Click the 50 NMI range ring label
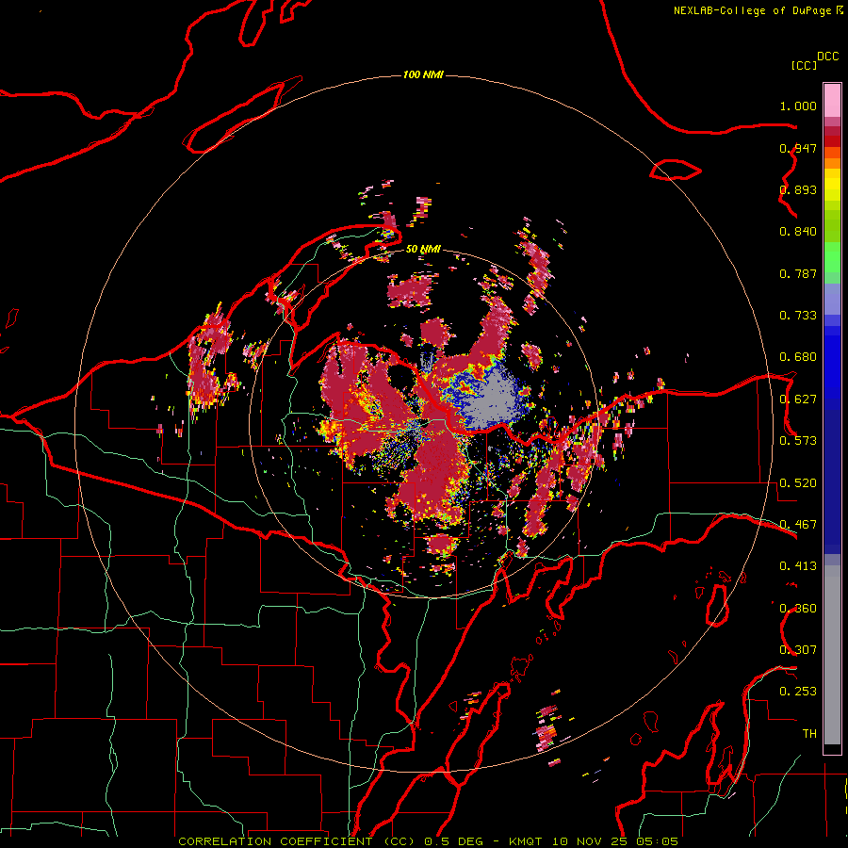This screenshot has height=848, width=848. click(x=423, y=250)
